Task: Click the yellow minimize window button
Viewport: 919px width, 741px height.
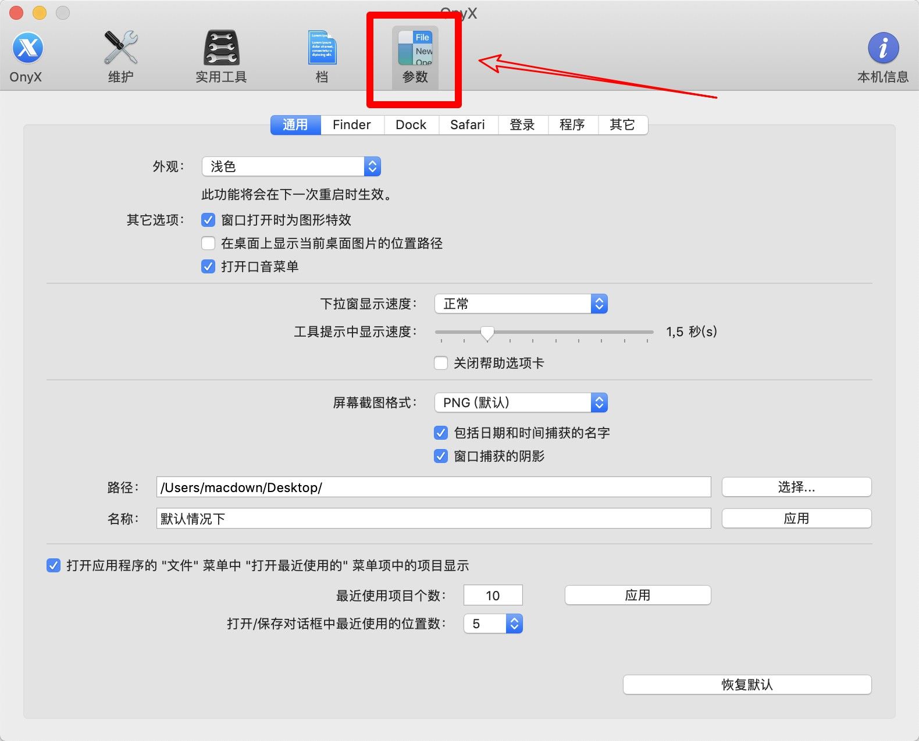Action: [40, 12]
